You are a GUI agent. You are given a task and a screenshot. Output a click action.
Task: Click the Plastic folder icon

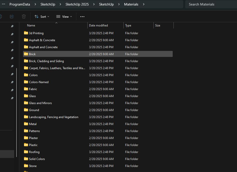[x=26, y=145]
